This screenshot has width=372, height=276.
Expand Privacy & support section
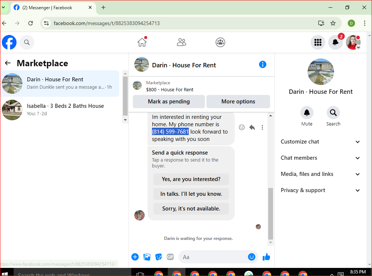click(x=320, y=190)
